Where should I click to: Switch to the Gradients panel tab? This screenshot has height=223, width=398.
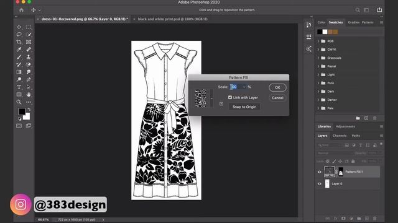tap(354, 22)
